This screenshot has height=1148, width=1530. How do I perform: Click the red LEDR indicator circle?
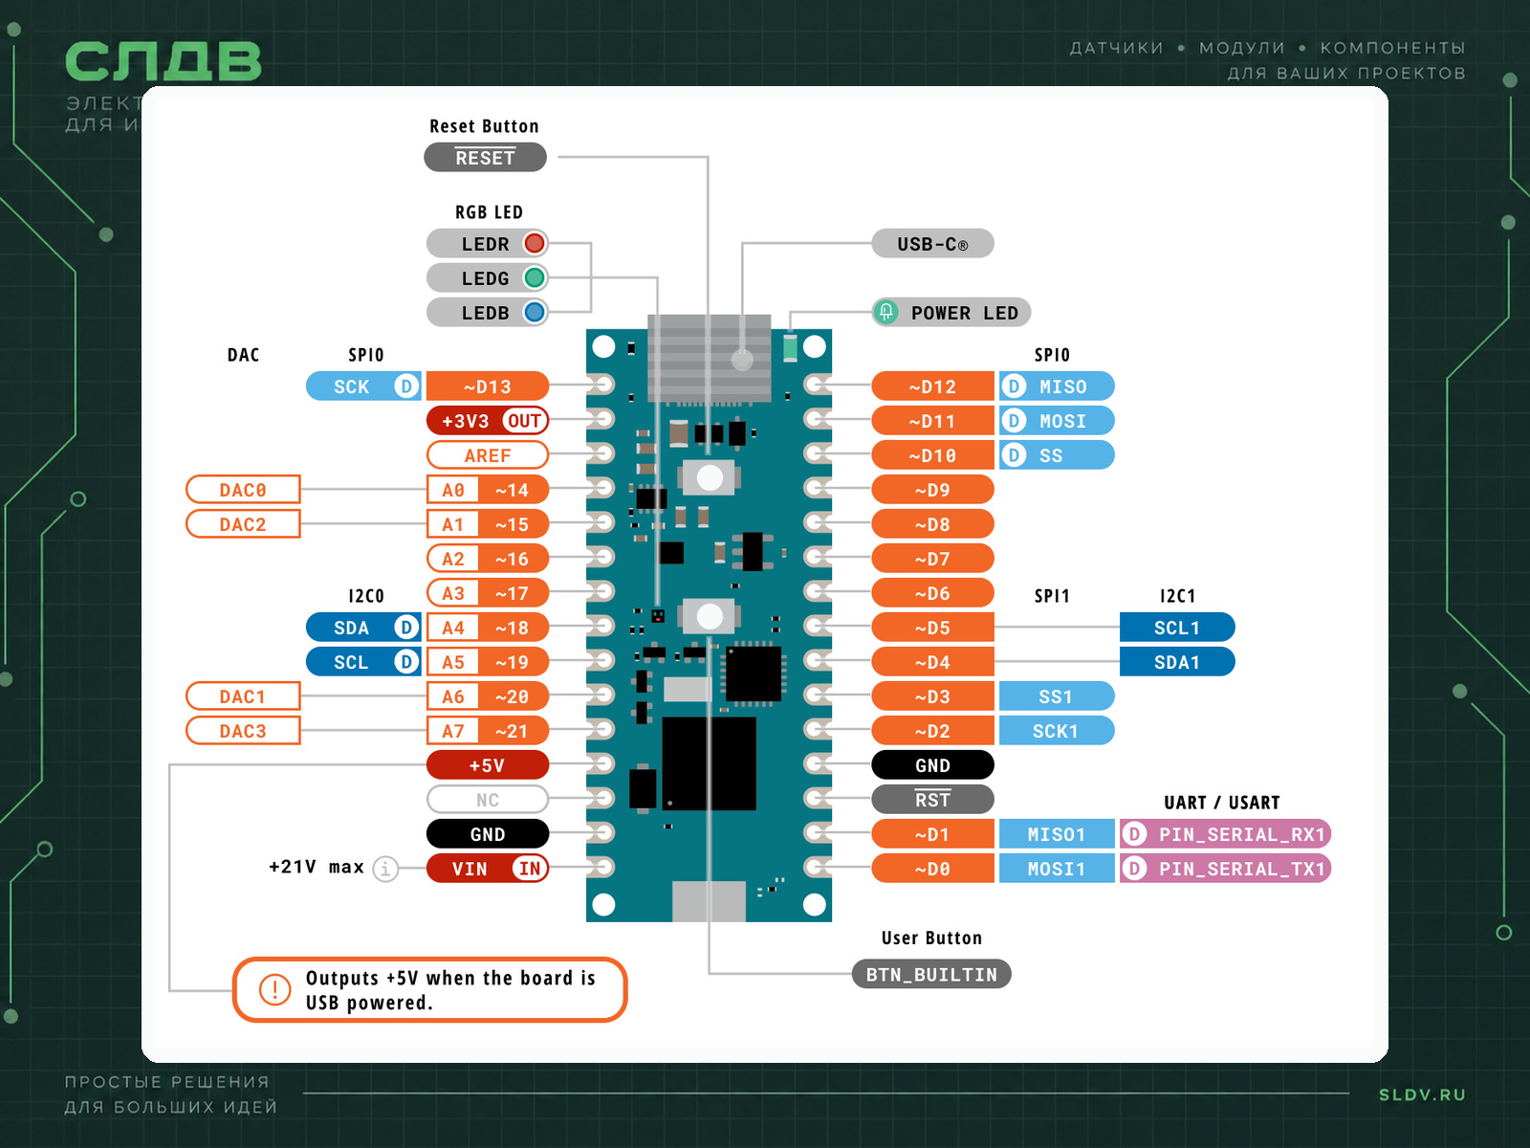pyautogui.click(x=535, y=243)
